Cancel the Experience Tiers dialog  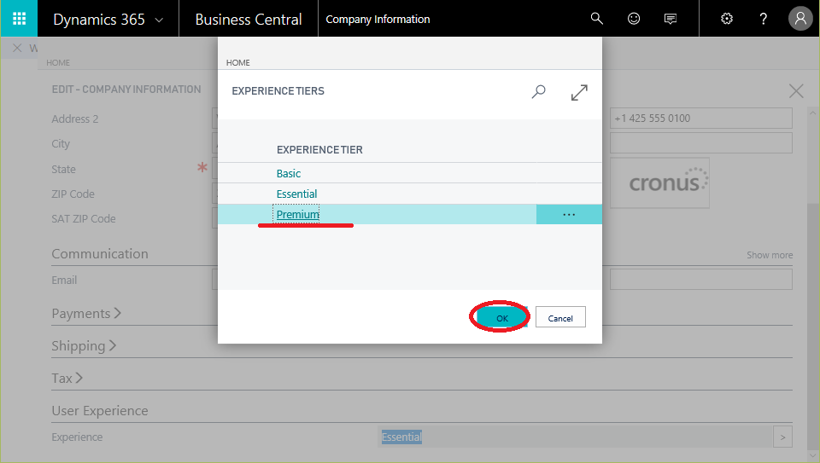click(560, 317)
